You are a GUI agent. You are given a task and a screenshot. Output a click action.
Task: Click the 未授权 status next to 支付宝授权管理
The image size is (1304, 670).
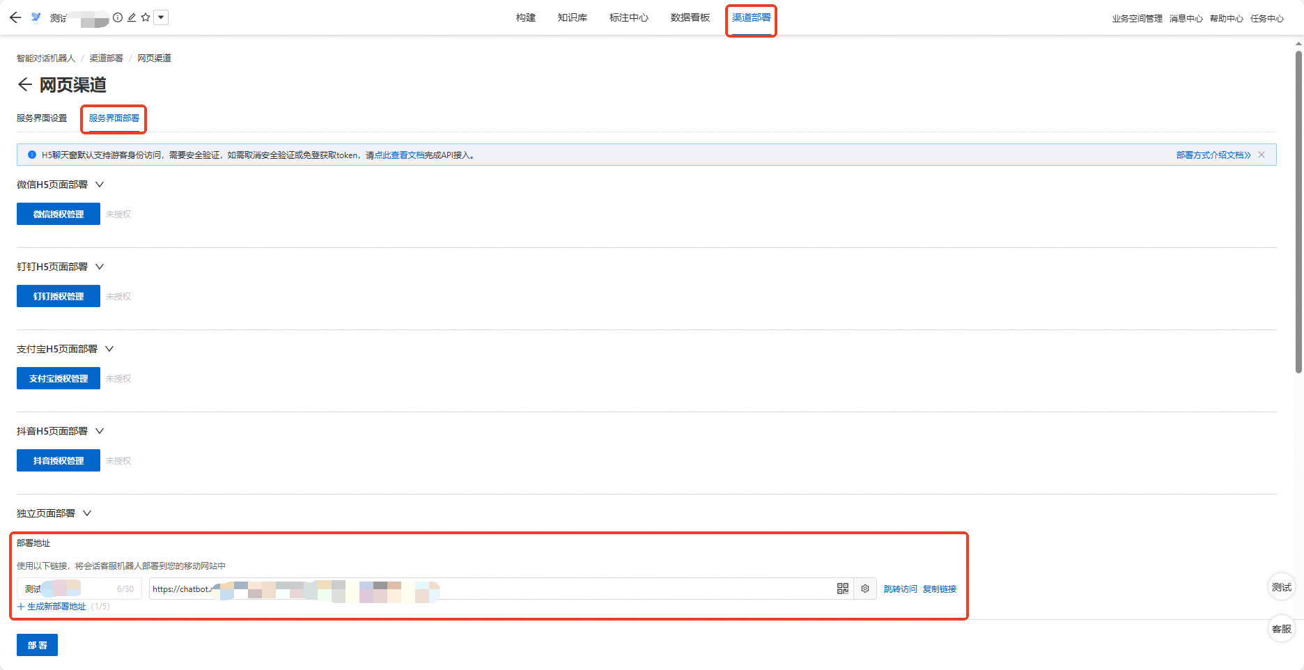coord(118,379)
